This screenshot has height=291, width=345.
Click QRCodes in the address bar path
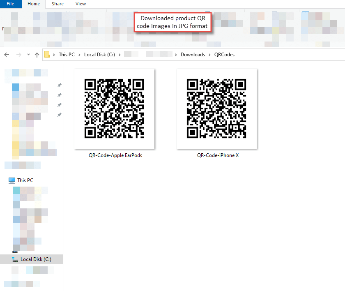click(224, 54)
